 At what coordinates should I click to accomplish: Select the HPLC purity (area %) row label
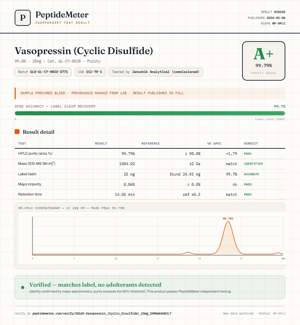pyautogui.click(x=35, y=153)
